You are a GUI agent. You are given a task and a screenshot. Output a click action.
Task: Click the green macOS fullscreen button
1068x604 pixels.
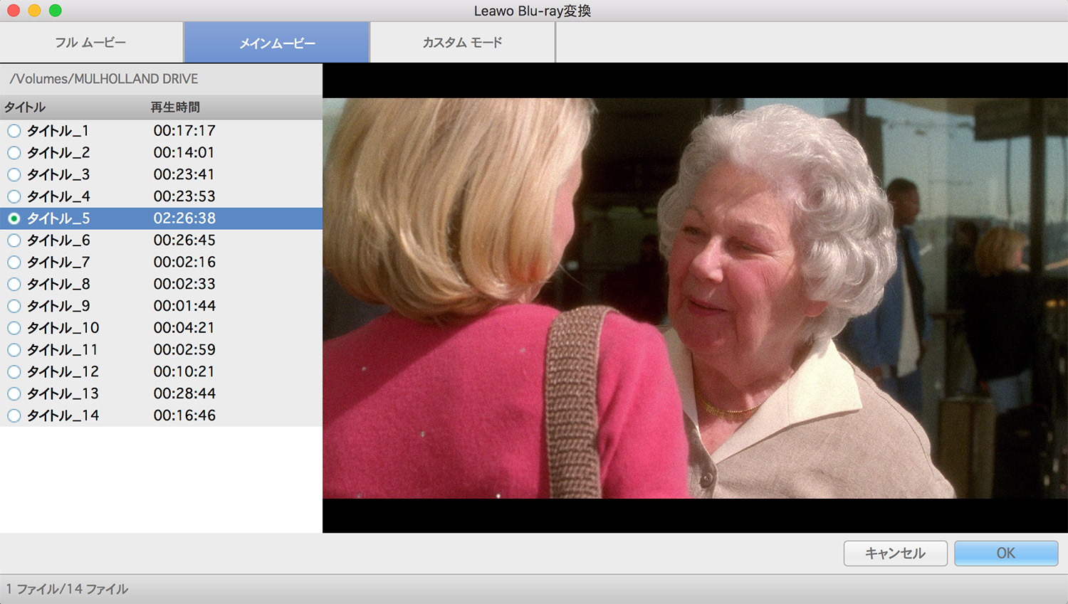click(56, 11)
